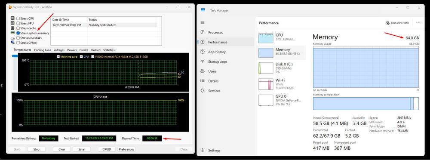Viewport: 430px width, 160px height.
Task: Select the Disk 0 (C:) thumbnail graph
Action: coord(266,68)
